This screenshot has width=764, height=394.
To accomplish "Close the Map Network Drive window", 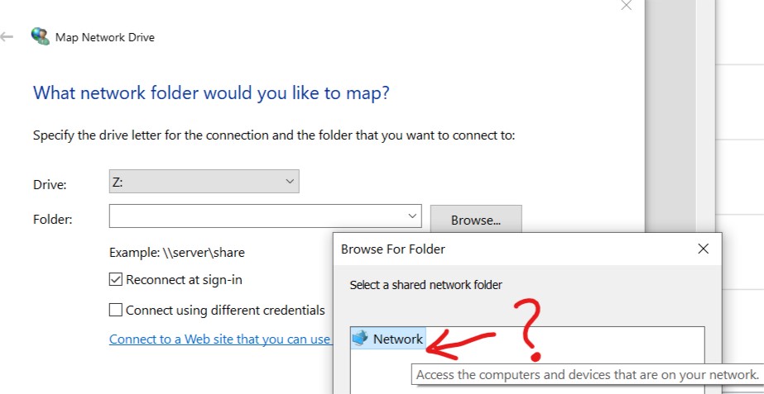I will pyautogui.click(x=626, y=5).
